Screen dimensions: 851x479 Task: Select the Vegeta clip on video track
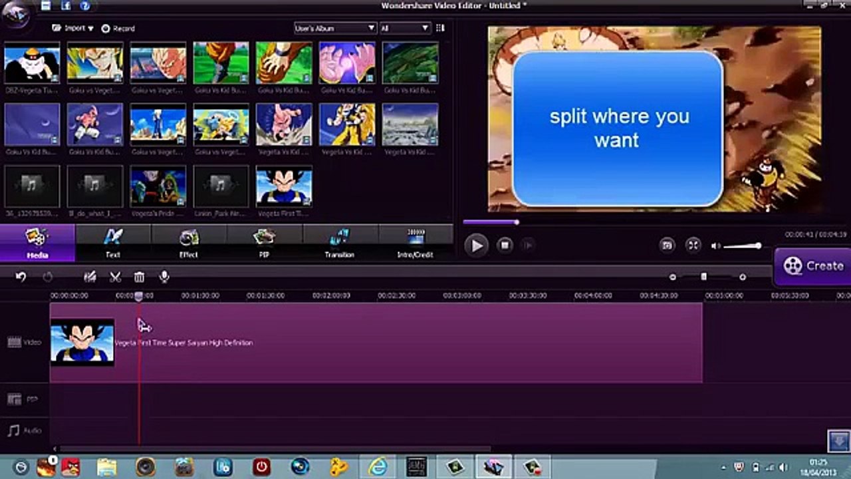pyautogui.click(x=376, y=343)
